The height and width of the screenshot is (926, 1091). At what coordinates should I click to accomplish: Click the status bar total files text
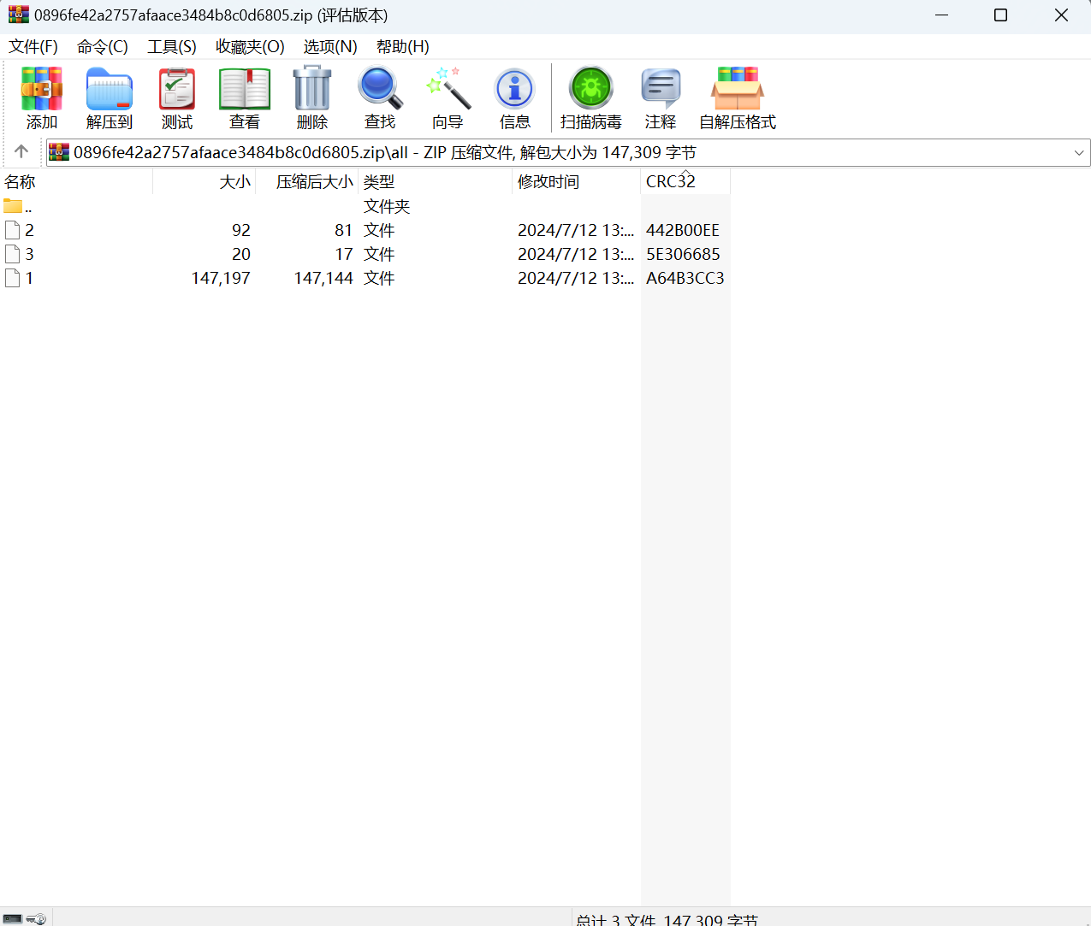pyautogui.click(x=667, y=919)
